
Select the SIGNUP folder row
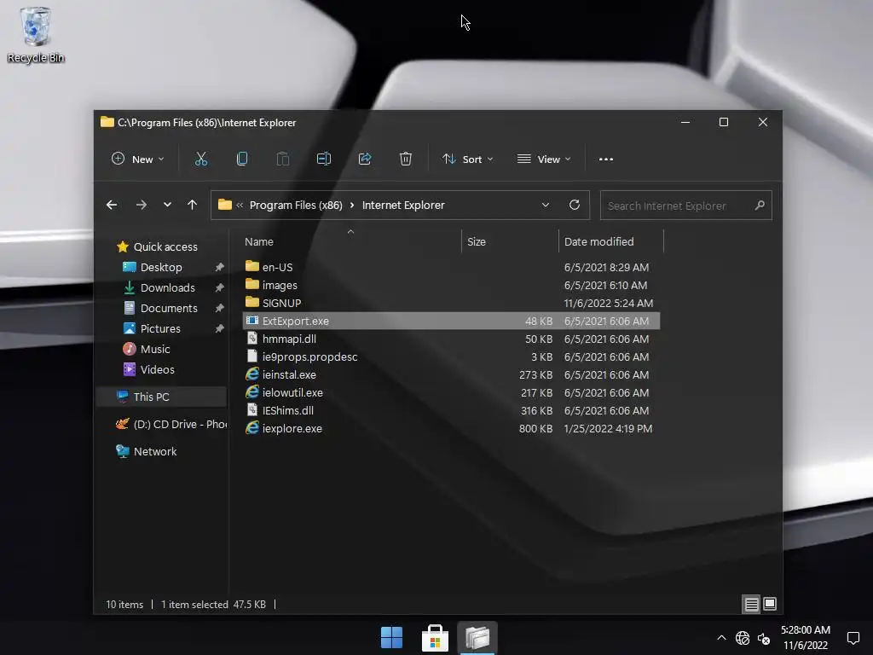click(451, 303)
